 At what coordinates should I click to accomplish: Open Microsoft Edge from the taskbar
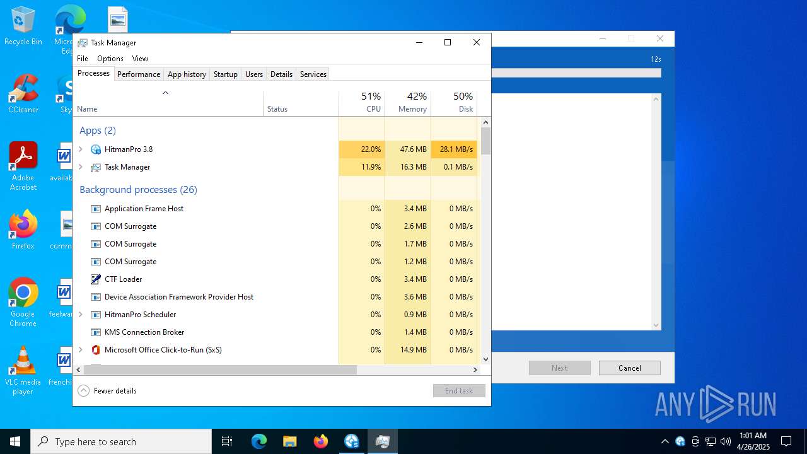pyautogui.click(x=259, y=441)
